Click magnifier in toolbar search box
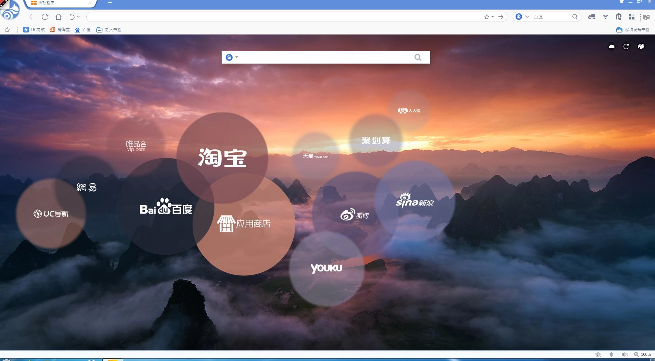 (575, 17)
